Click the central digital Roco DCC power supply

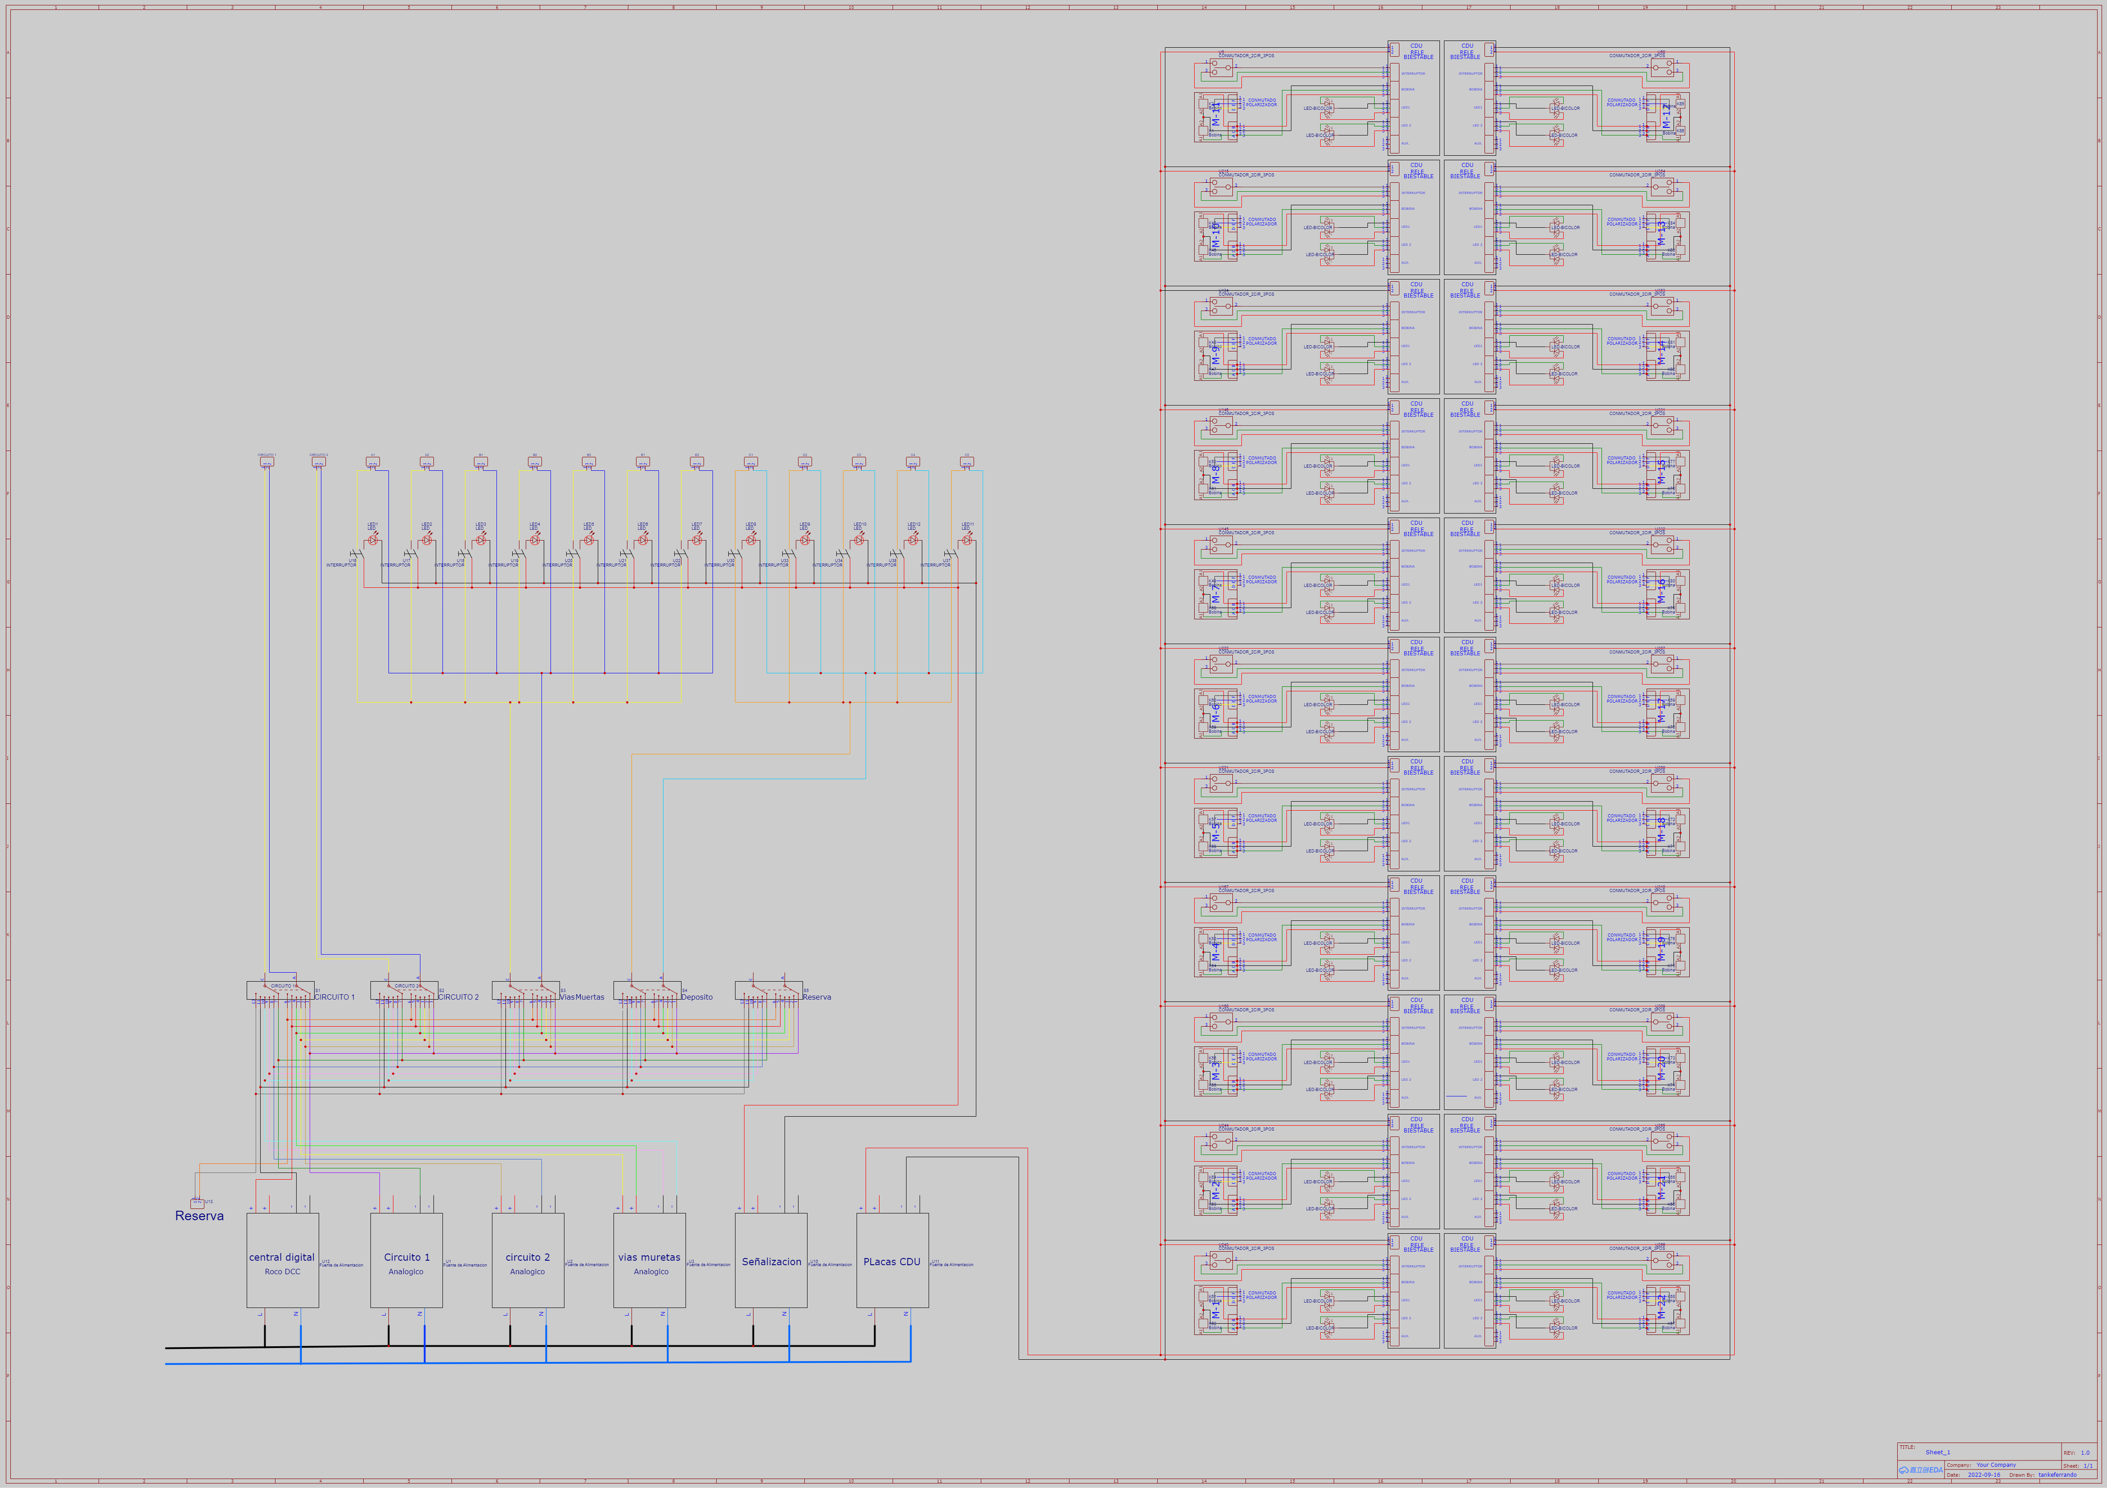click(283, 1261)
